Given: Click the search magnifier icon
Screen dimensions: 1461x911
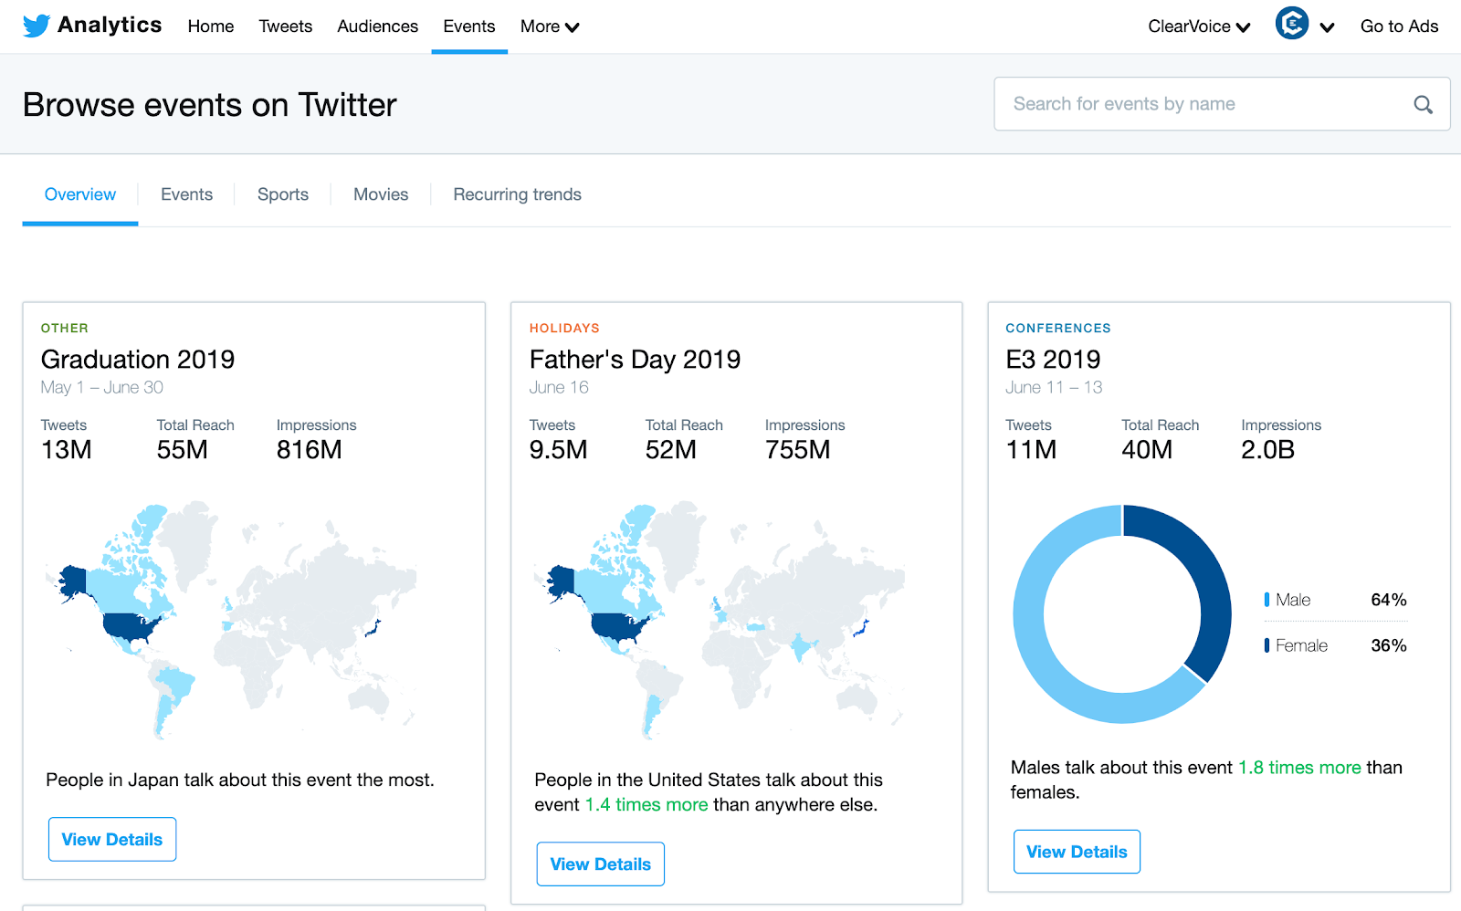Looking at the screenshot, I should tap(1423, 105).
